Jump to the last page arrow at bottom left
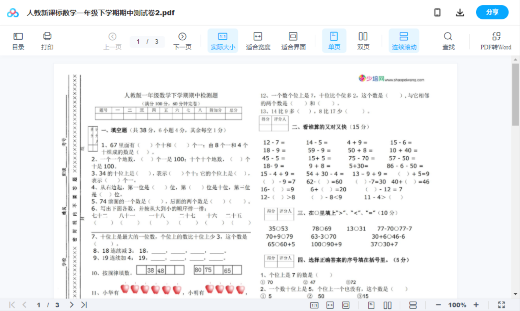The height and width of the screenshot is (311, 520). click(83, 305)
